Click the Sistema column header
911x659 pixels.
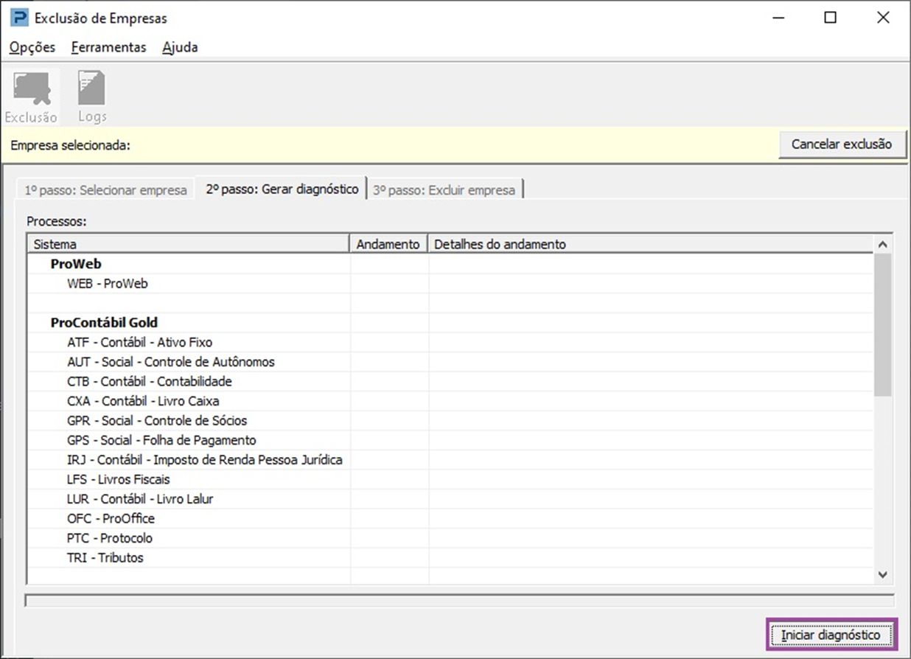188,244
